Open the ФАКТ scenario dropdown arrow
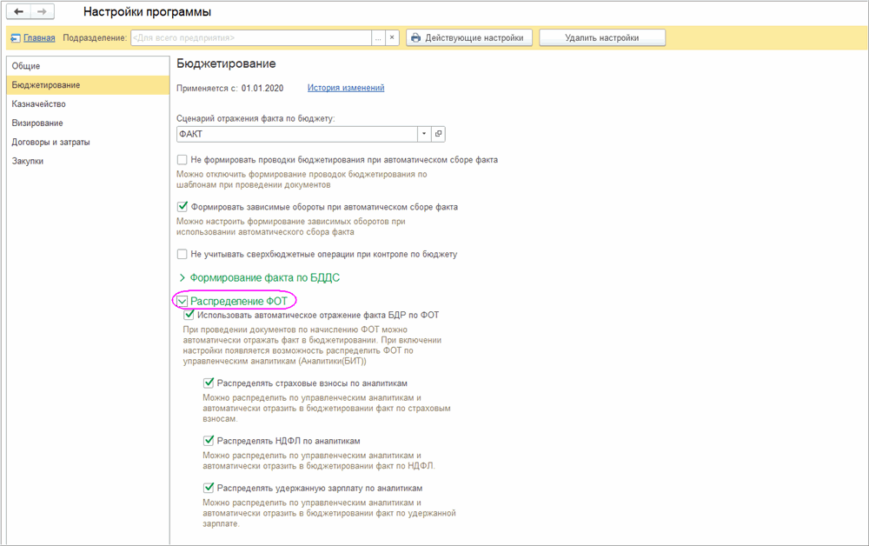This screenshot has width=869, height=546. pyautogui.click(x=424, y=134)
